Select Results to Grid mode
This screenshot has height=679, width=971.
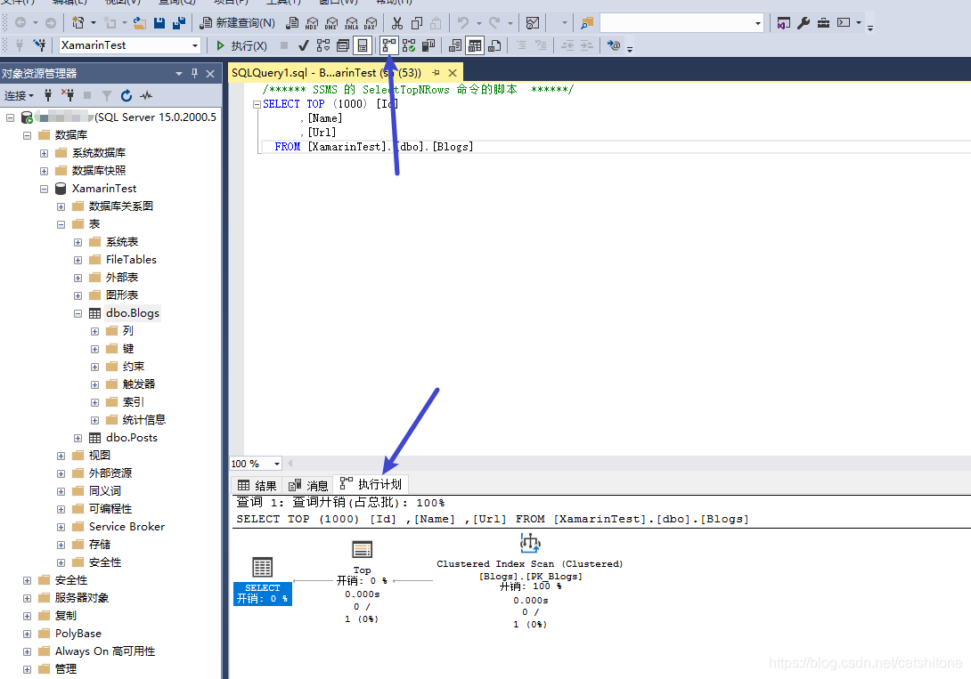tap(475, 45)
